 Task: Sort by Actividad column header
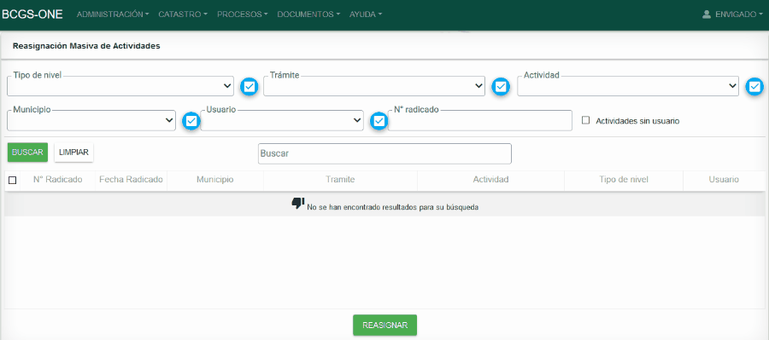pos(491,180)
